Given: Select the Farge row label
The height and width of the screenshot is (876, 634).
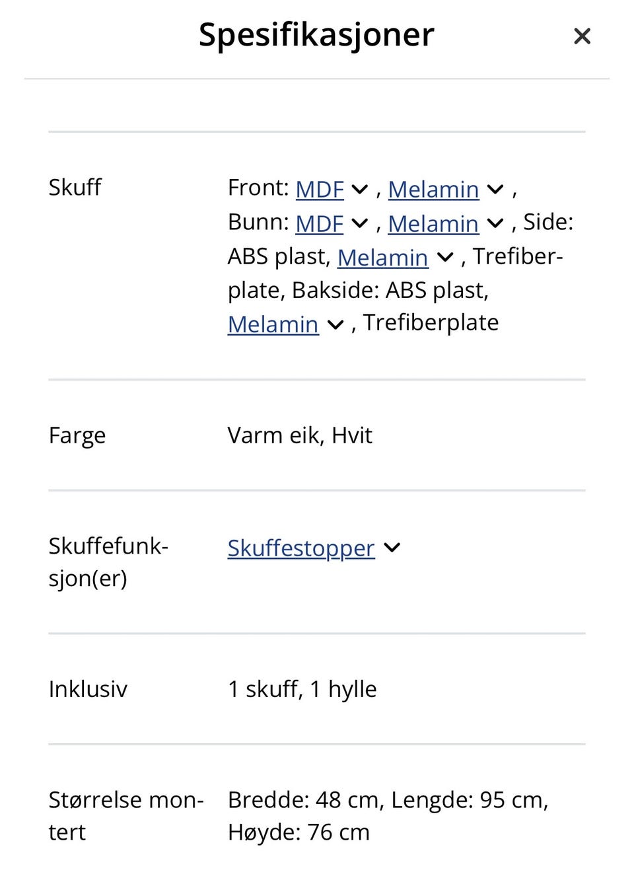Looking at the screenshot, I should (x=77, y=435).
